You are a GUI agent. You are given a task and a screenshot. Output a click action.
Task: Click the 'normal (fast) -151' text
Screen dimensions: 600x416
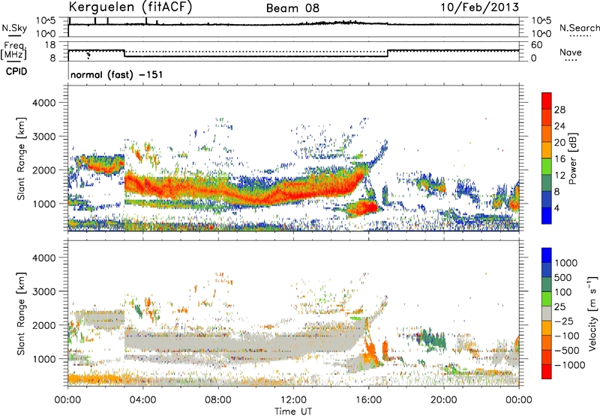pyautogui.click(x=117, y=74)
